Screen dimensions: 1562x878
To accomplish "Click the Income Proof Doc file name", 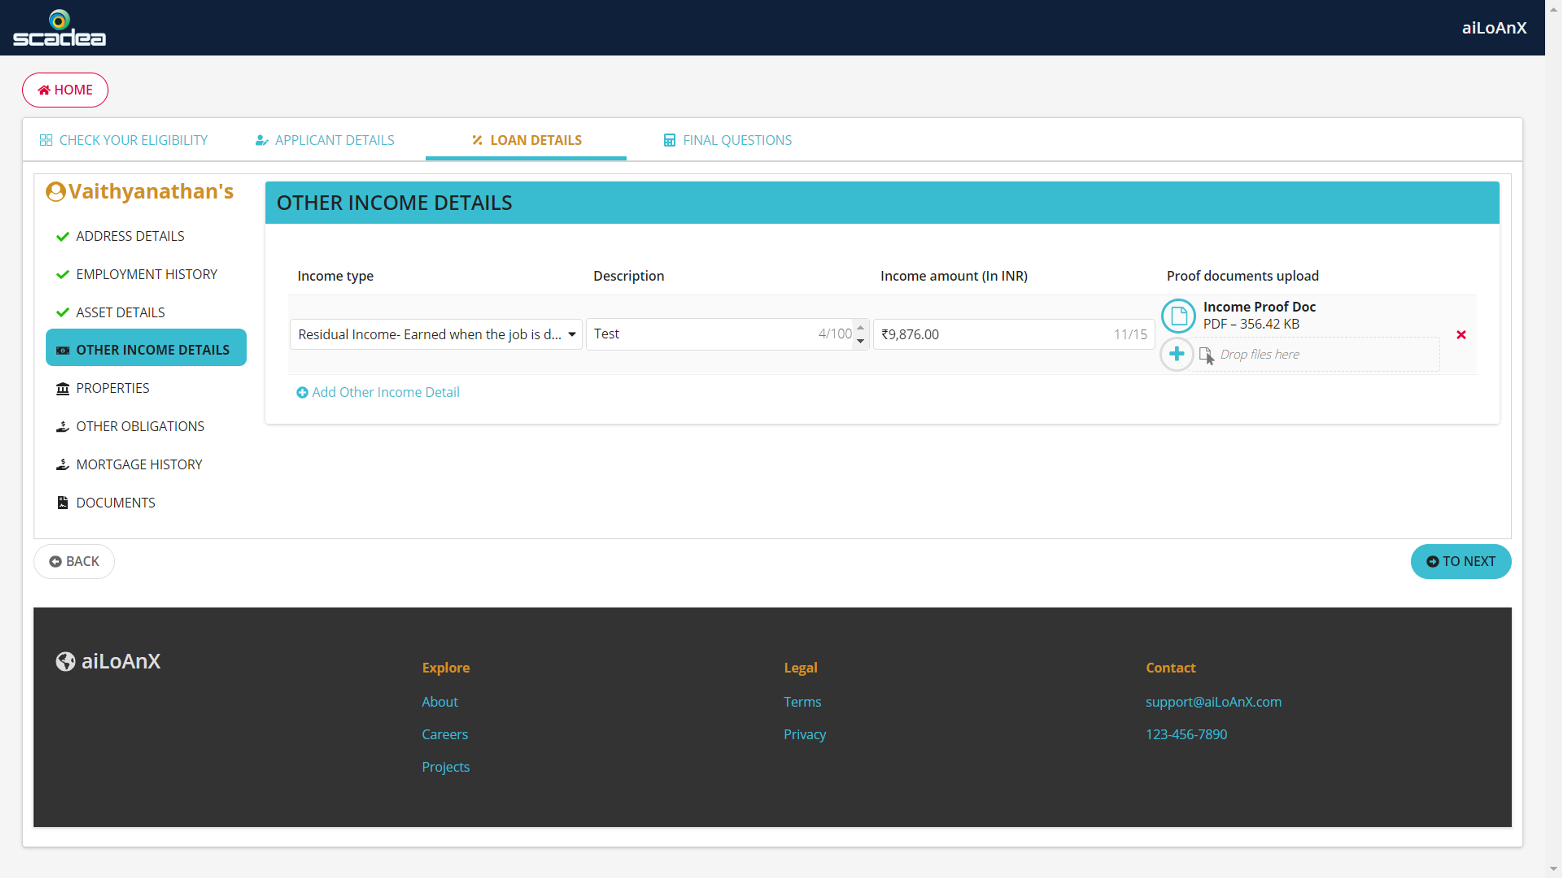I will [1259, 306].
